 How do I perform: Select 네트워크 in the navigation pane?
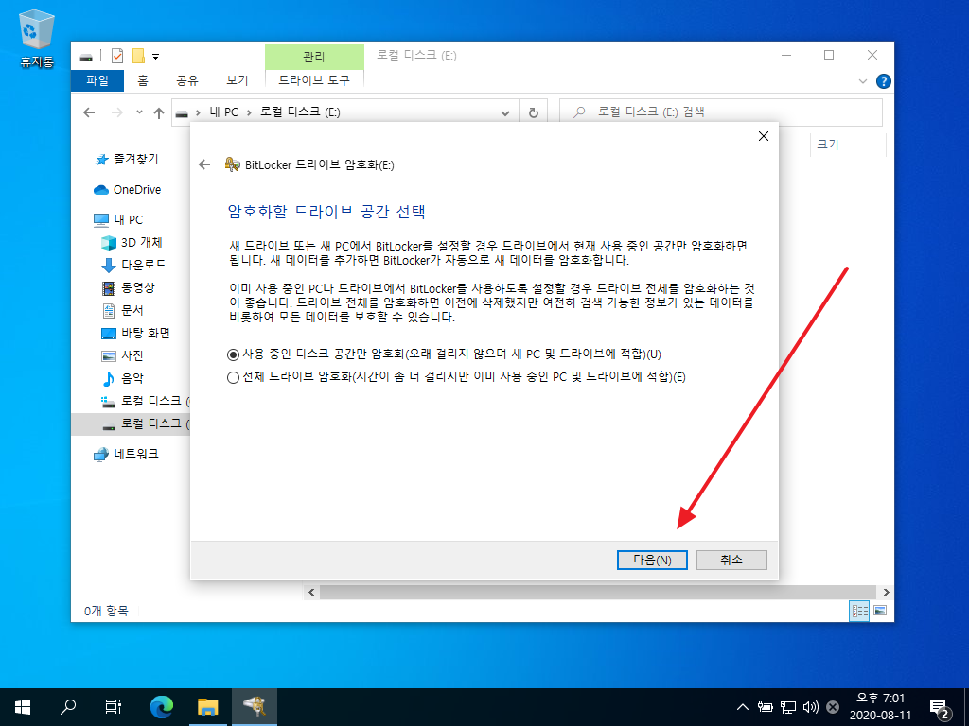[x=126, y=455]
